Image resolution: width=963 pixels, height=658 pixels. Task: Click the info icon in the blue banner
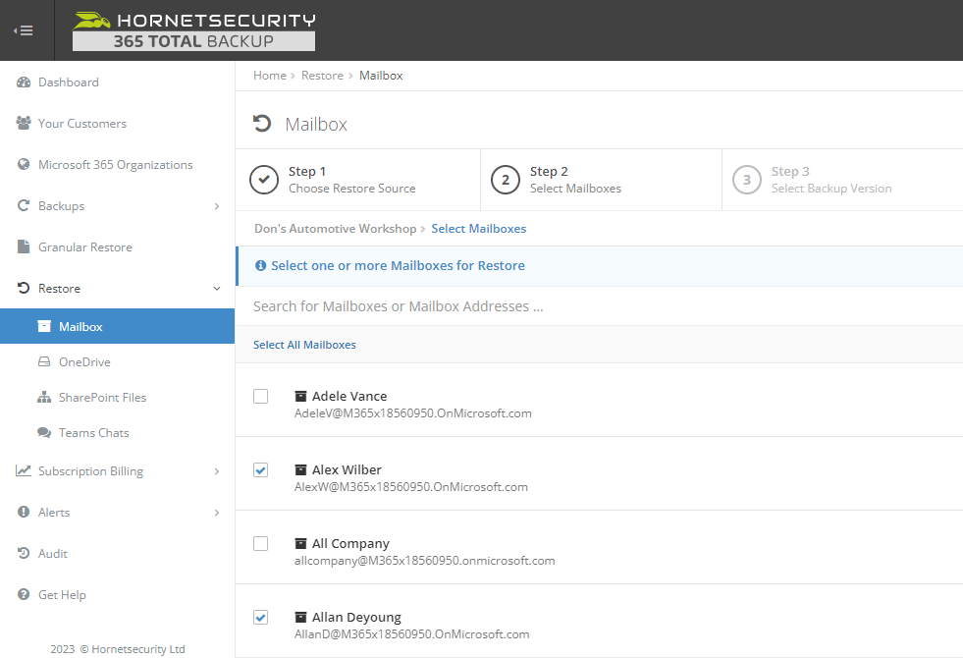point(260,265)
